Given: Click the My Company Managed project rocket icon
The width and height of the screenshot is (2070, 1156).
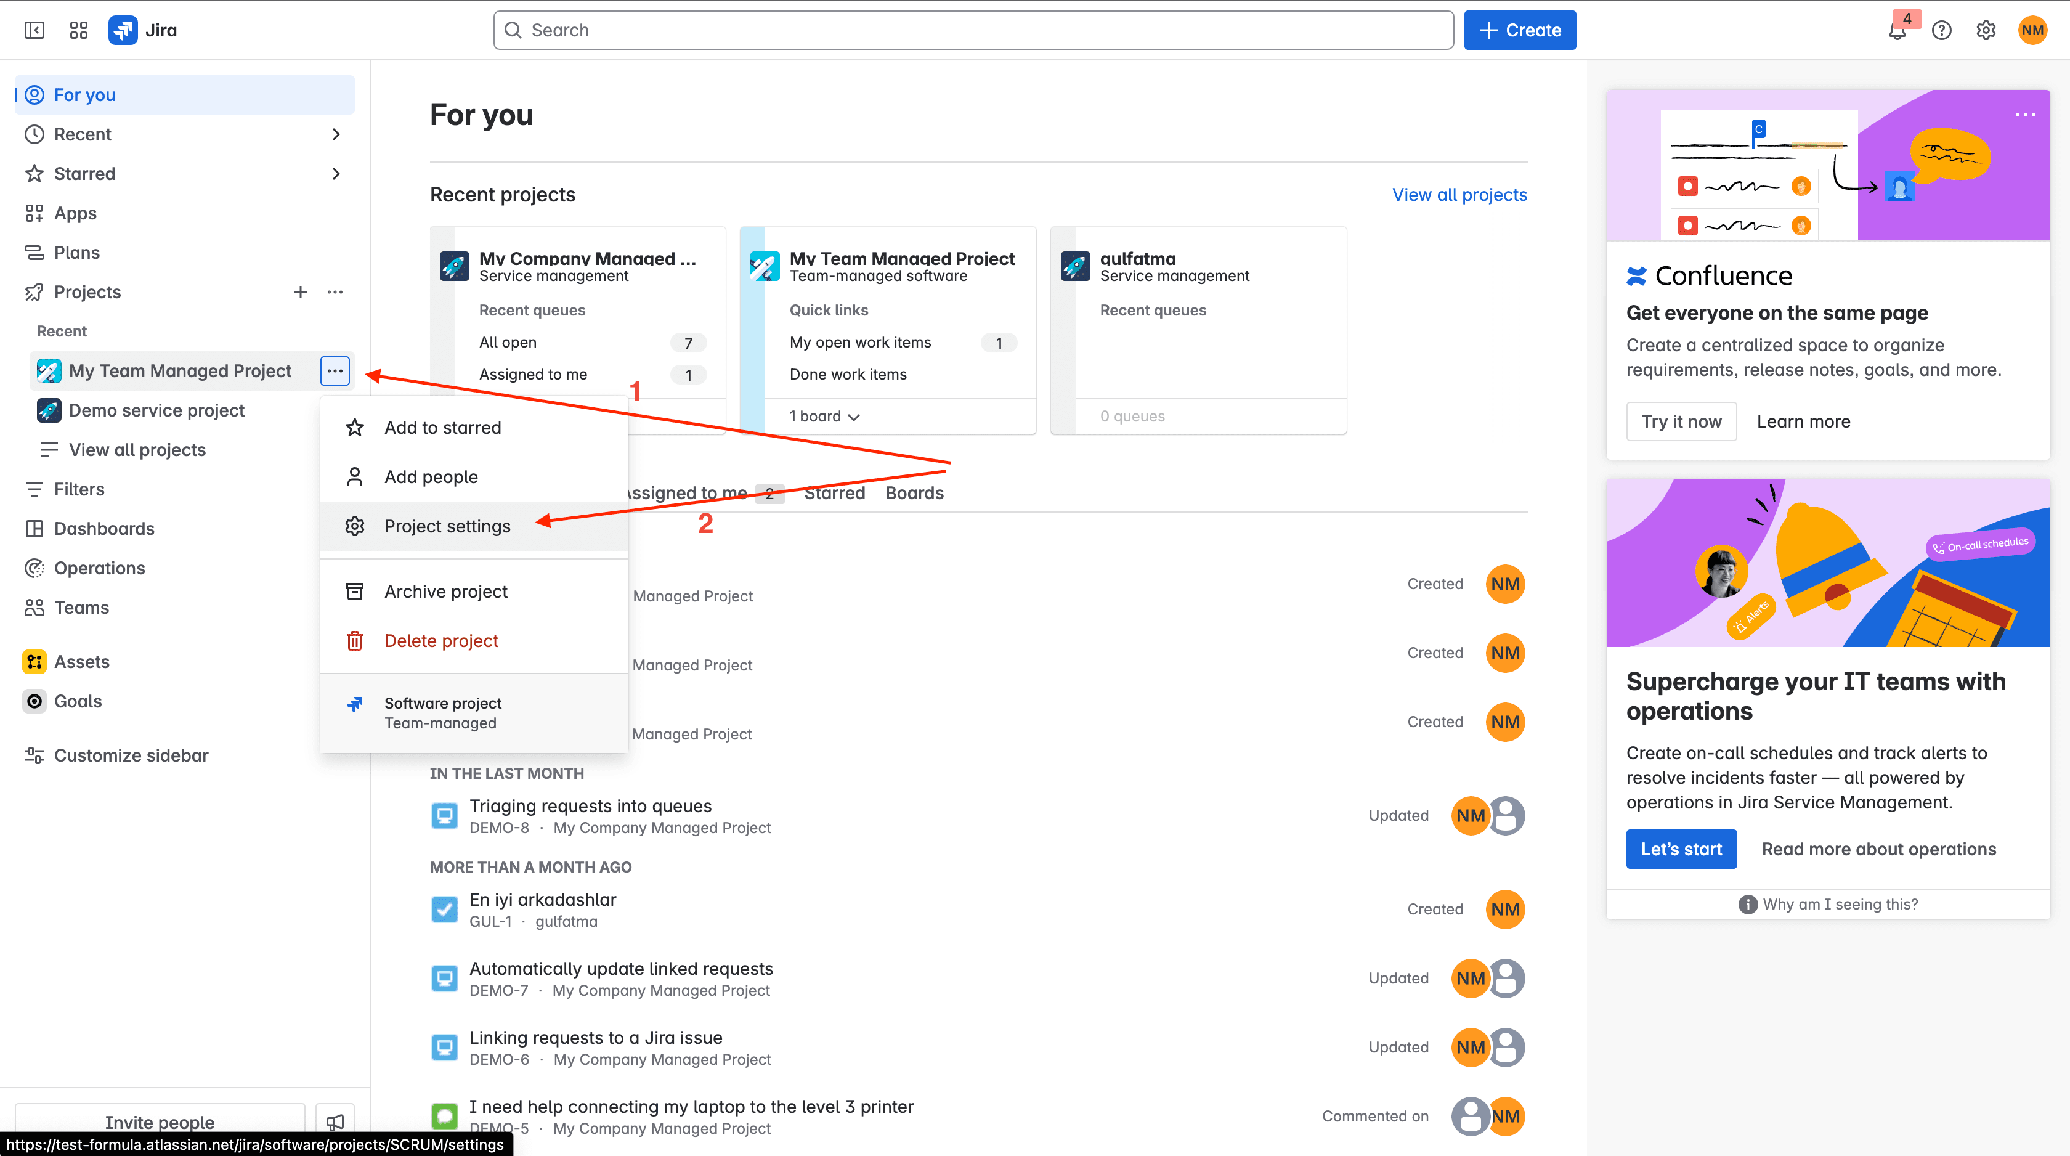Looking at the screenshot, I should [454, 266].
